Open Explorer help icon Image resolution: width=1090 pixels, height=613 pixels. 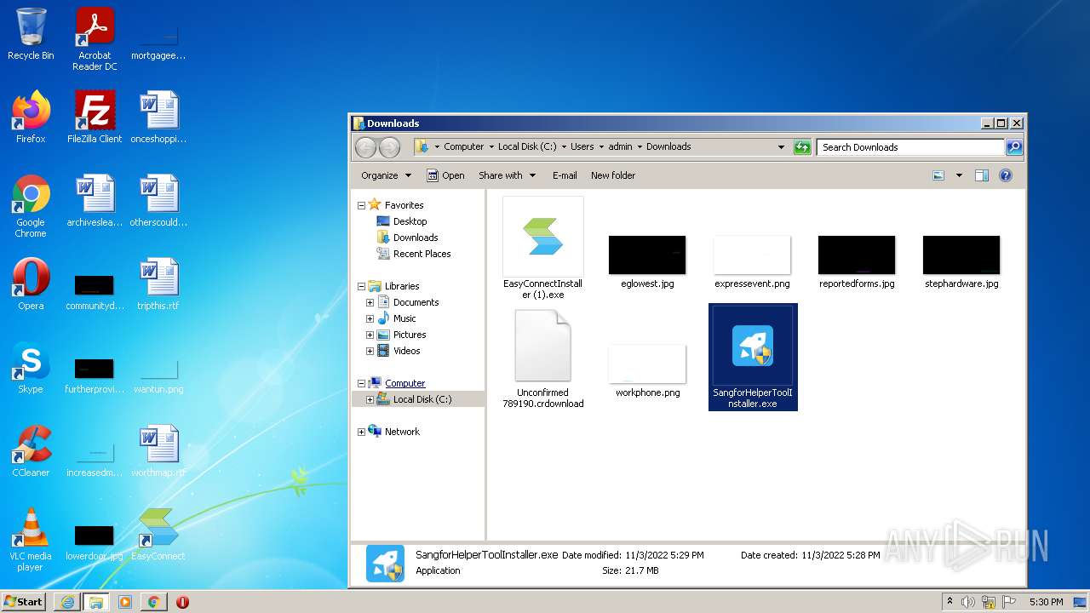1006,175
